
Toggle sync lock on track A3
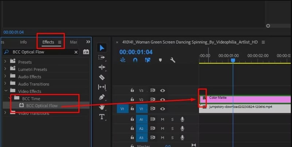[153, 137]
